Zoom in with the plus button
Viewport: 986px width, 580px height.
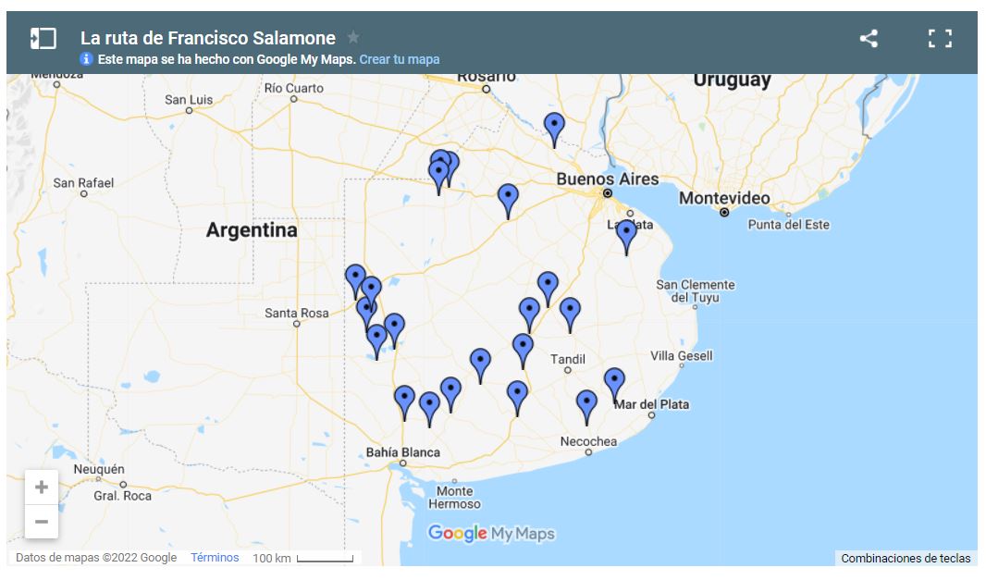(42, 487)
